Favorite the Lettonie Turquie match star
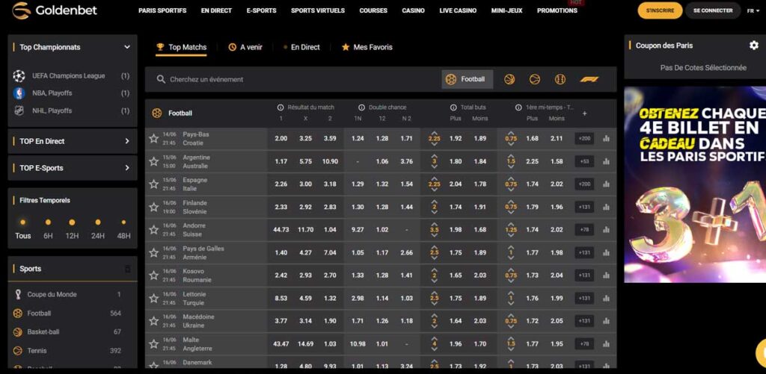This screenshot has width=766, height=374. click(154, 298)
